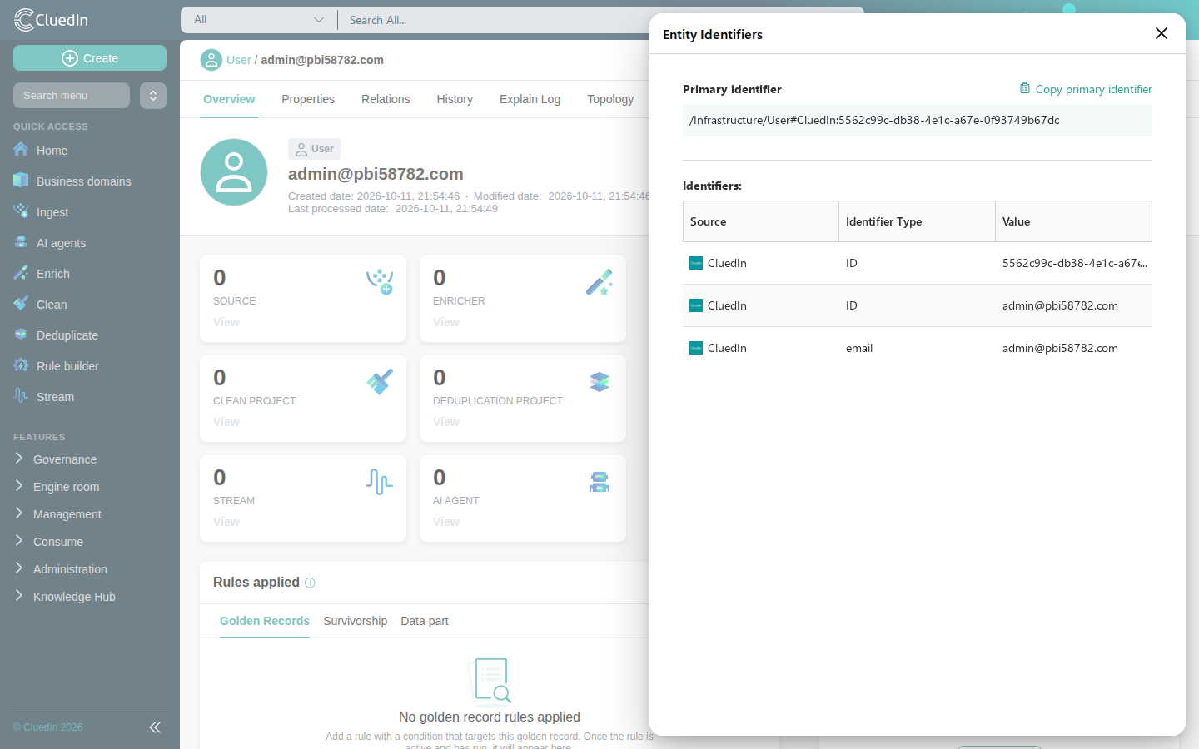
Task: Toggle the menu expand-collapse arrows button
Action: pyautogui.click(x=153, y=96)
